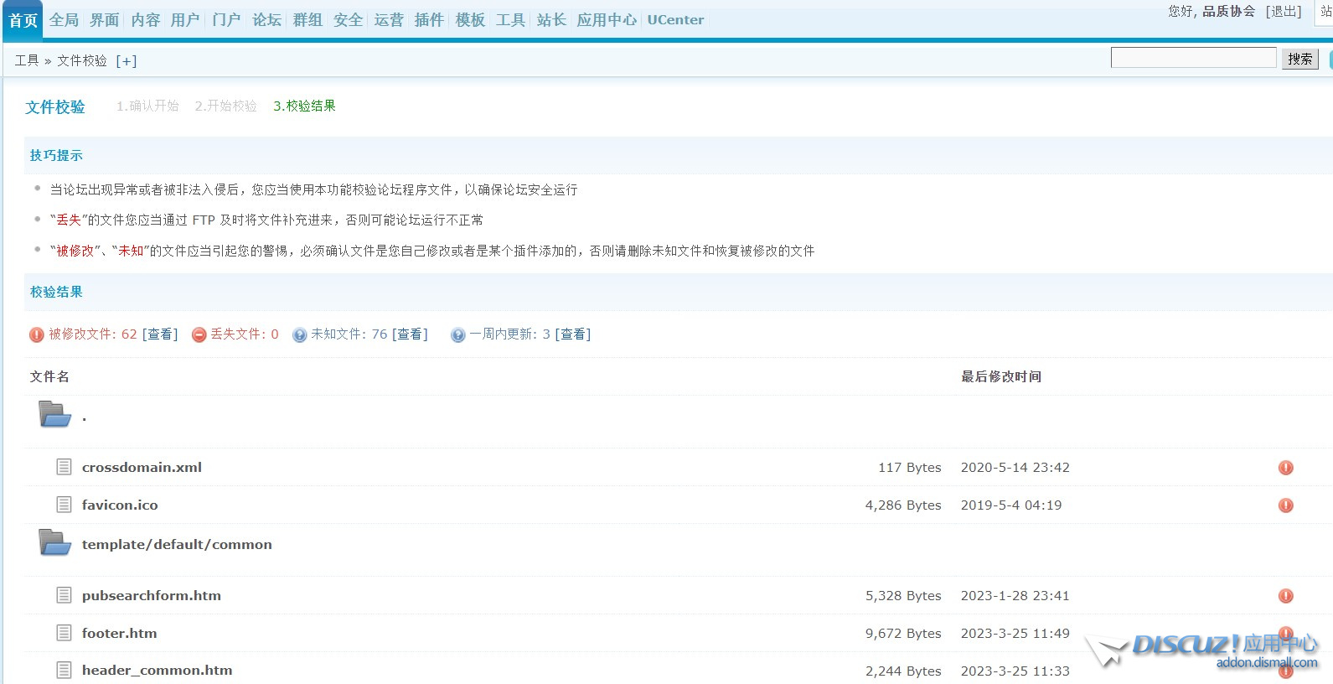
Task: Open the 首页 tab
Action: 23,20
